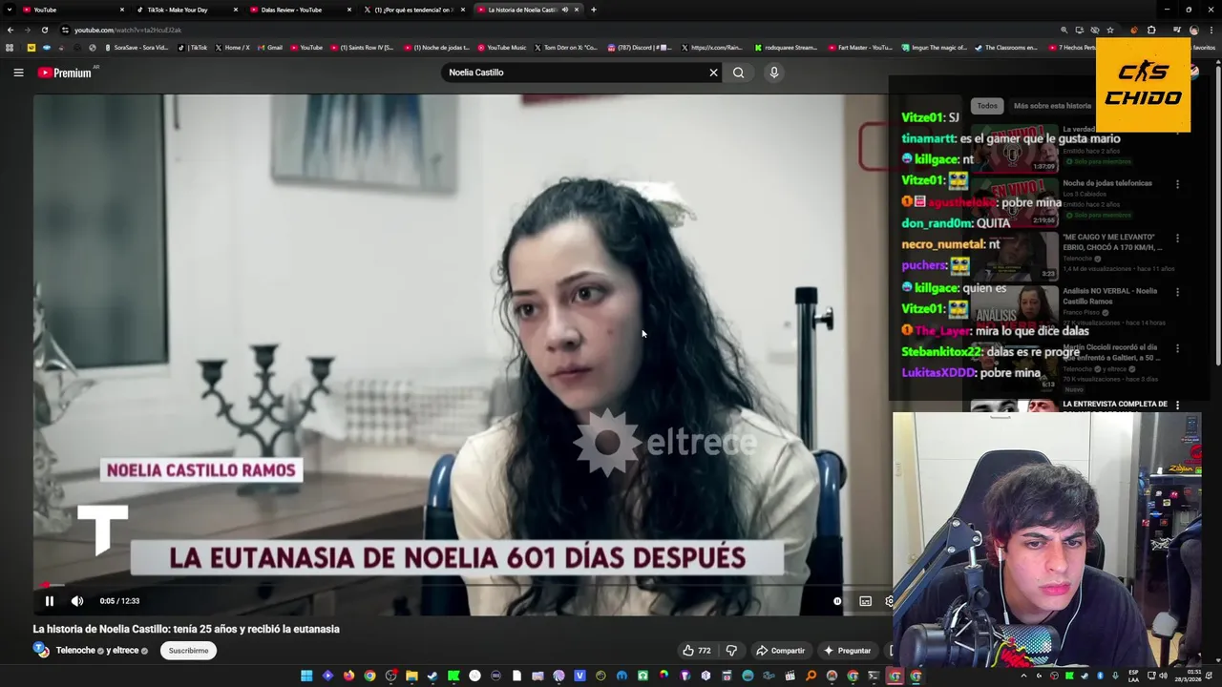Screen dimensions: 1222x687
Task: Open File Explorer from the taskbar
Action: [411, 676]
